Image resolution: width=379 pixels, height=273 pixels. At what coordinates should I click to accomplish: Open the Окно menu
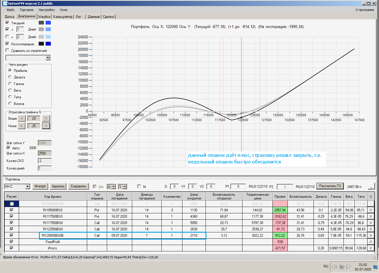pos(64,10)
